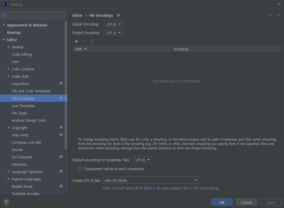284x208 pixels.
Task: Close the Settings dialog
Action: (x=279, y=4)
